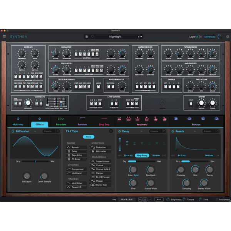This screenshot has height=231, width=231.
Task: Expand the Delay effect type dropdown
Action: (141, 131)
